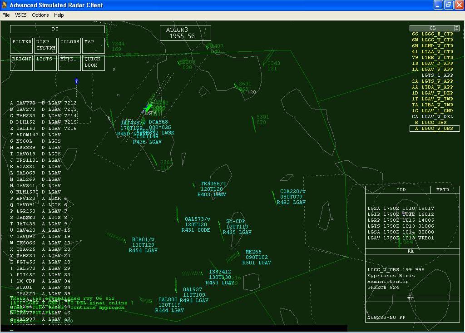Click the BRIGHT button
Screen dimensions: 465x333
[x=21, y=63]
